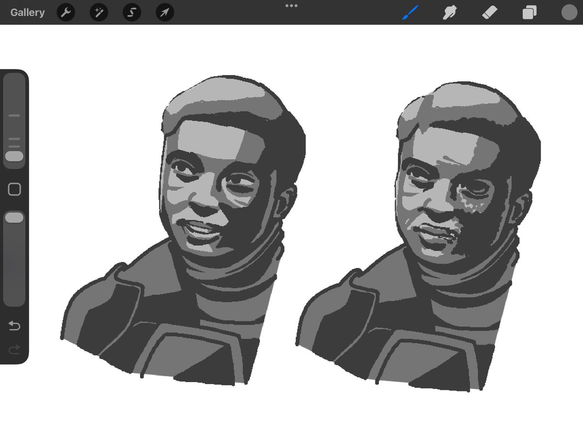
Task: Return to the Gallery
Action: (27, 13)
